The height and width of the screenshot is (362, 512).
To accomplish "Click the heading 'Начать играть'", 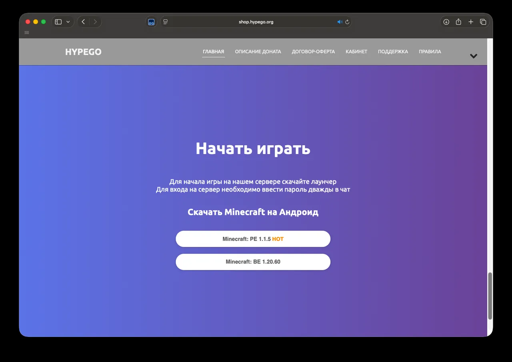I will 253,149.
